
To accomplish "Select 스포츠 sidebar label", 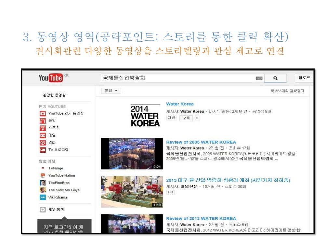I will (54, 128).
